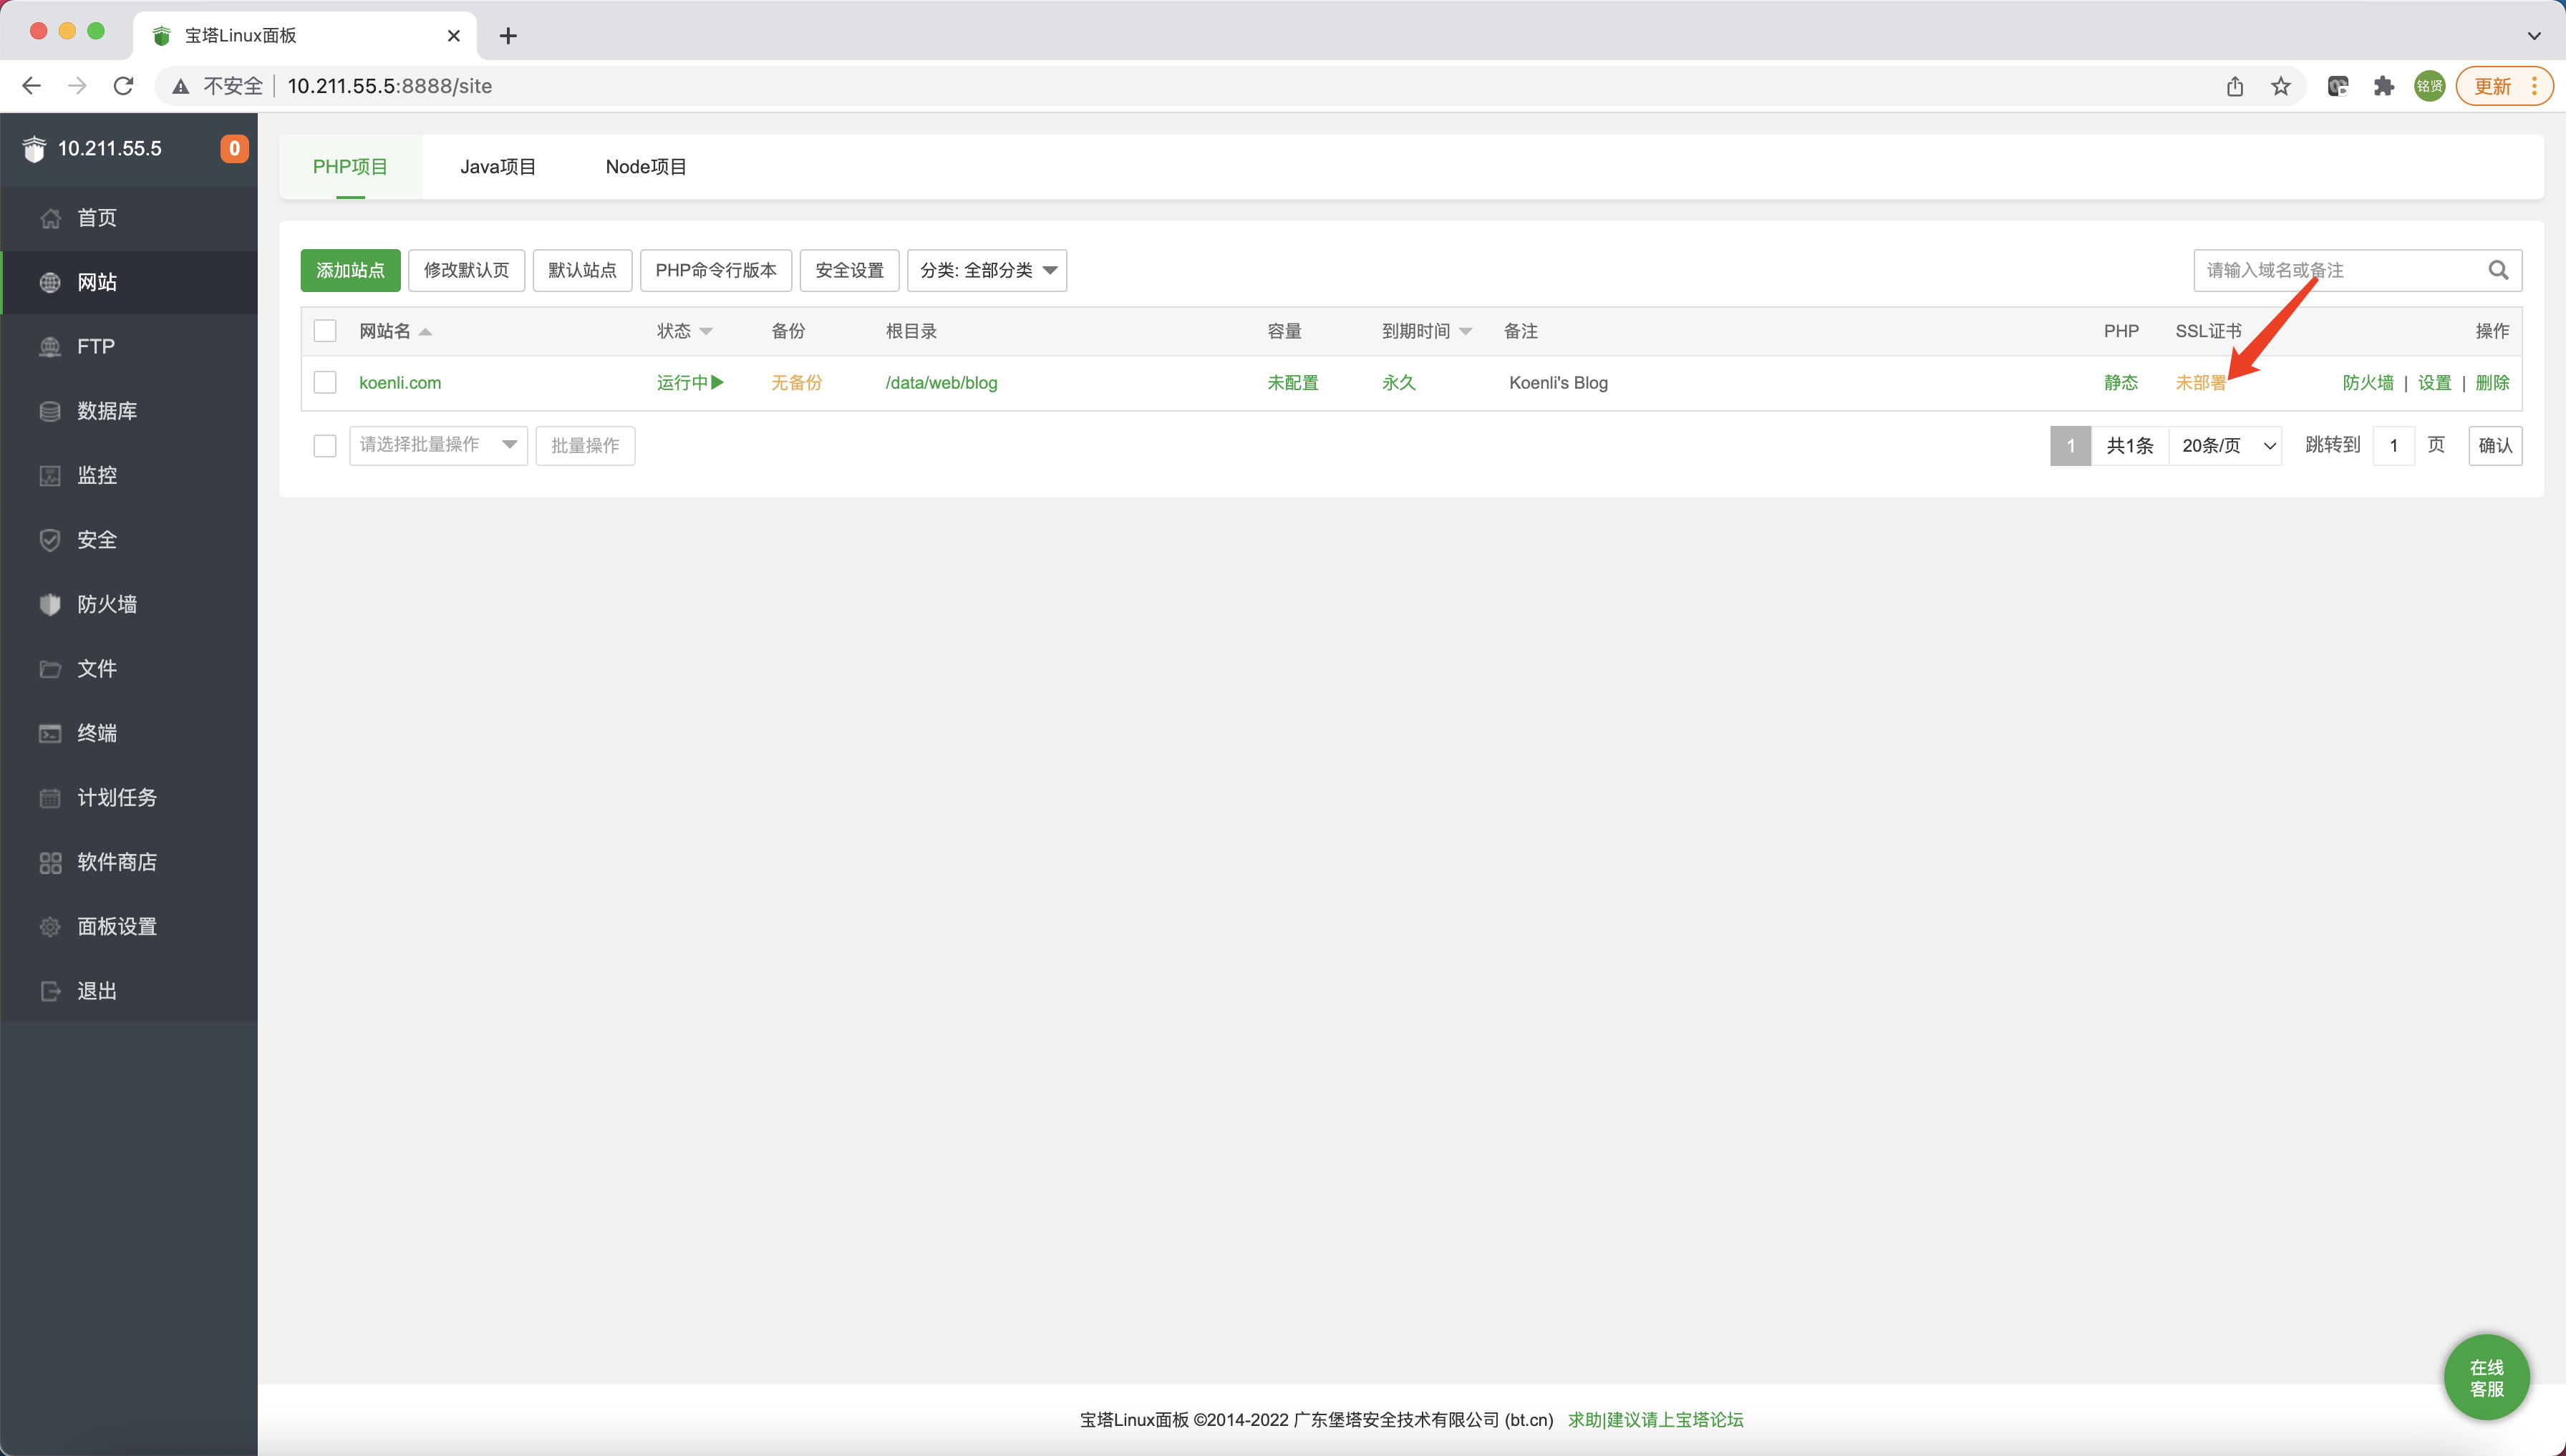Viewport: 2566px width, 1456px height.
Task: Bookmark page with star icon
Action: [x=2281, y=86]
